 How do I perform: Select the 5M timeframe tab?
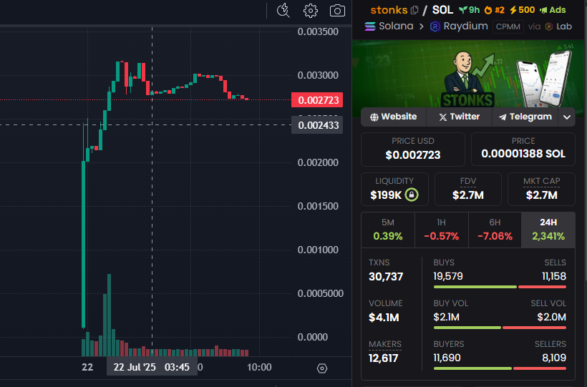coord(388,230)
